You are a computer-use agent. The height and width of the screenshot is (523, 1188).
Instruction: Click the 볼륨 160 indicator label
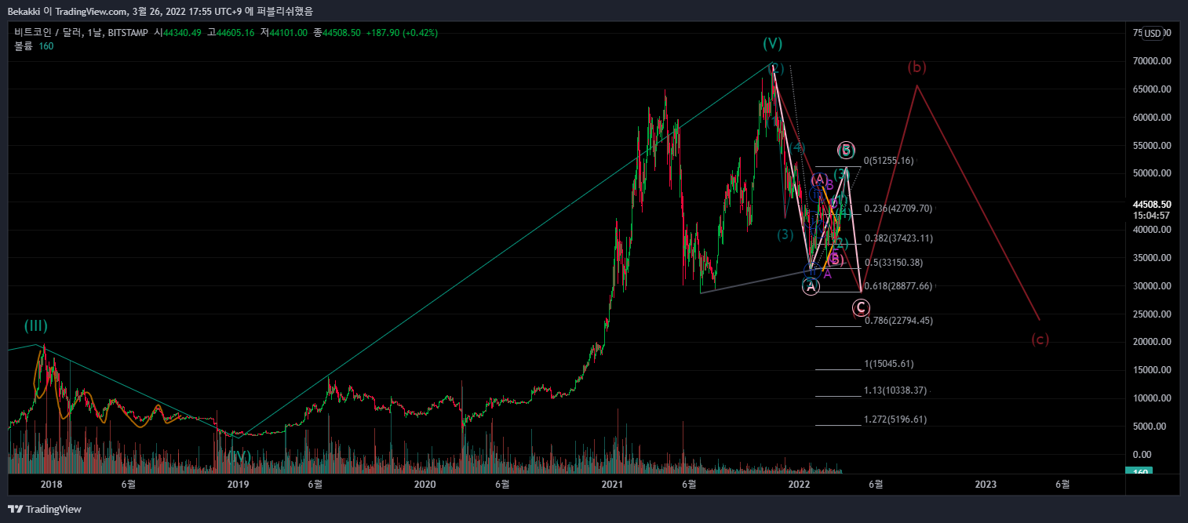coord(34,46)
